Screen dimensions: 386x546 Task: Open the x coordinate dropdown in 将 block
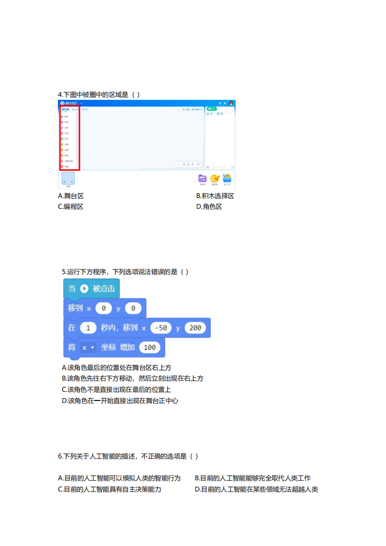click(x=88, y=347)
